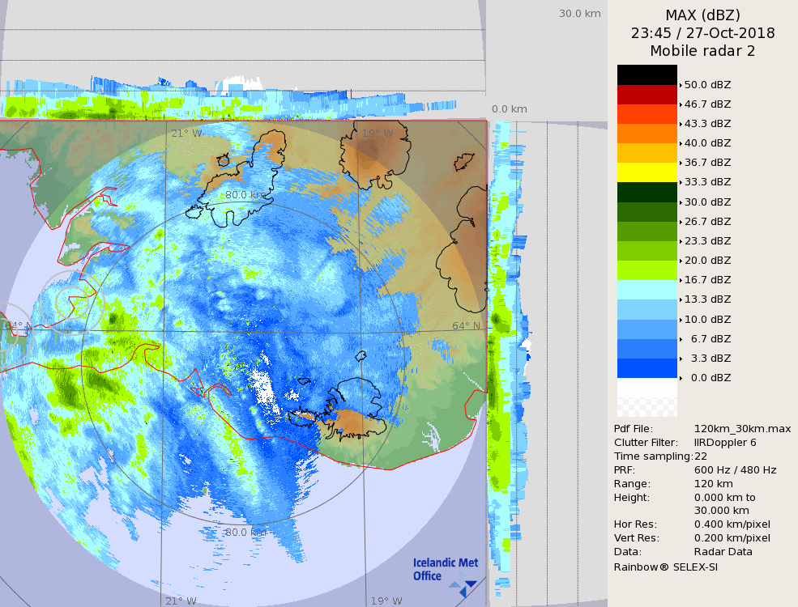The width and height of the screenshot is (798, 607).
Task: Click the MAX (dBZ) title text
Action: 702,15
